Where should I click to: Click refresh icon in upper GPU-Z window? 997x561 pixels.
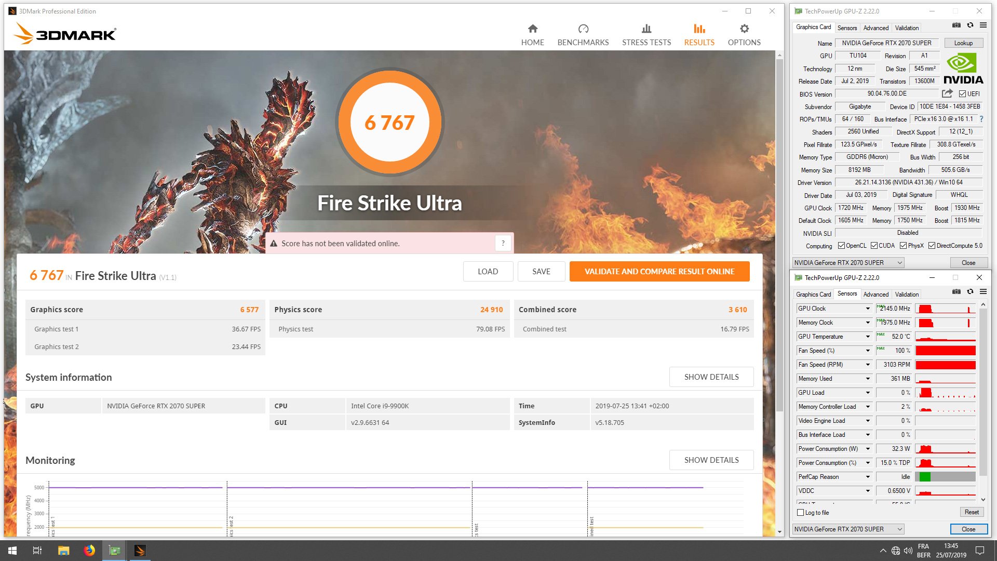point(970,25)
